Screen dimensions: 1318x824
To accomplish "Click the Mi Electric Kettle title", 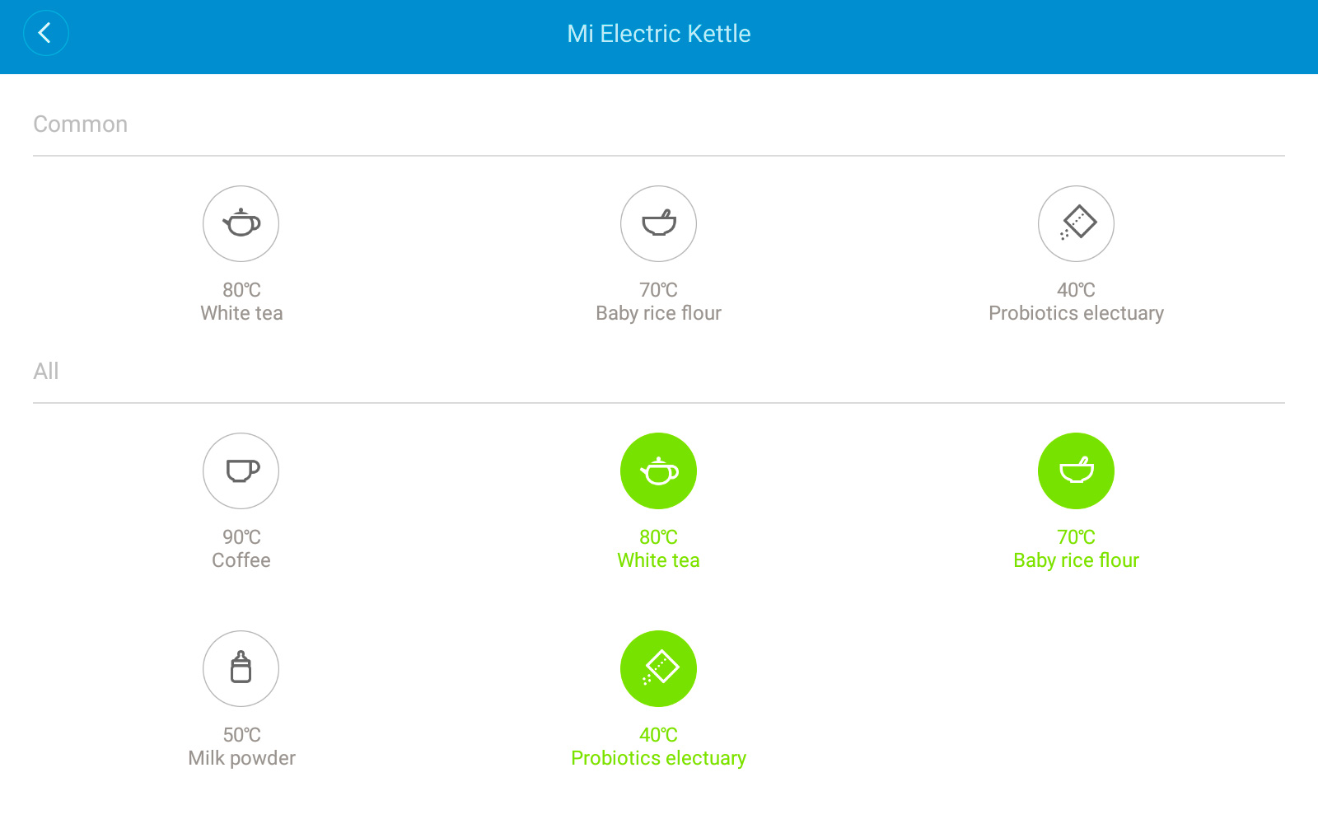I will 659,34.
